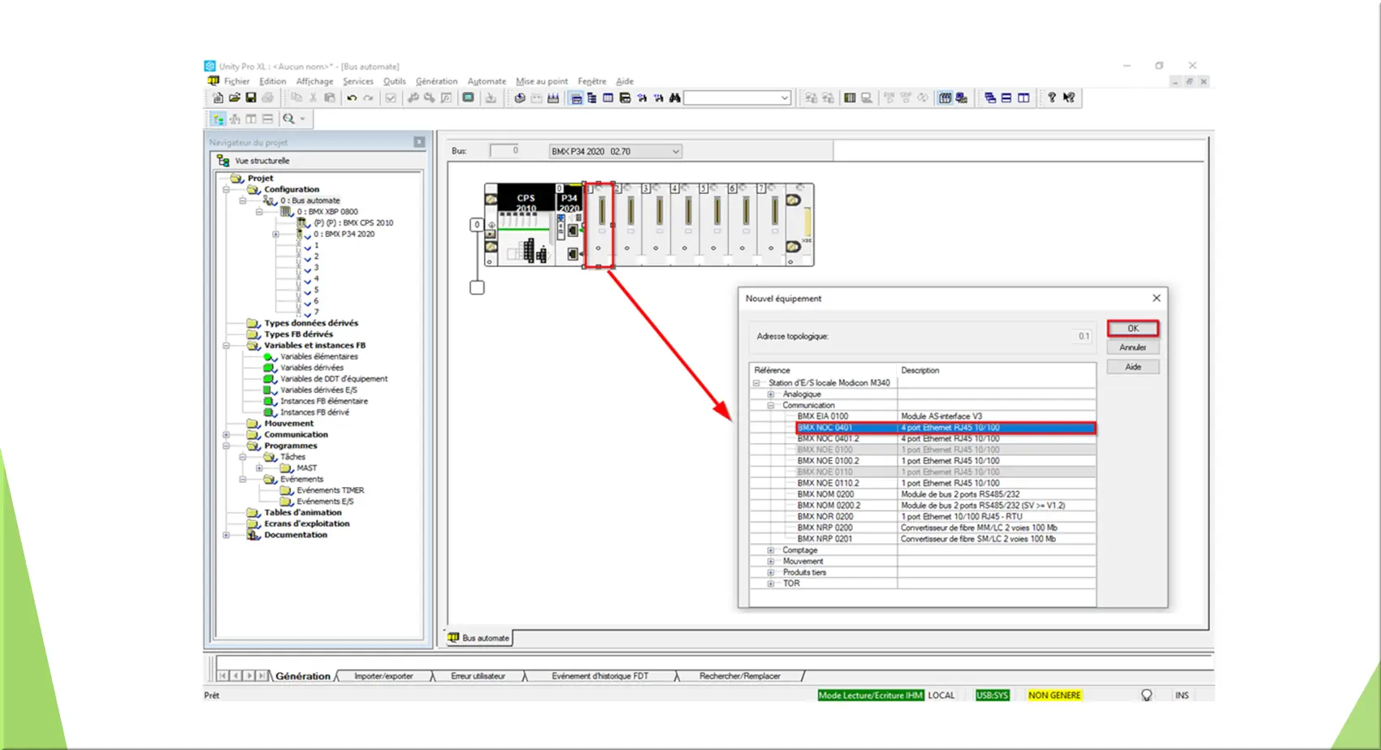Viewport: 1381px width, 750px height.
Task: Click the question mark help icon
Action: [1052, 98]
